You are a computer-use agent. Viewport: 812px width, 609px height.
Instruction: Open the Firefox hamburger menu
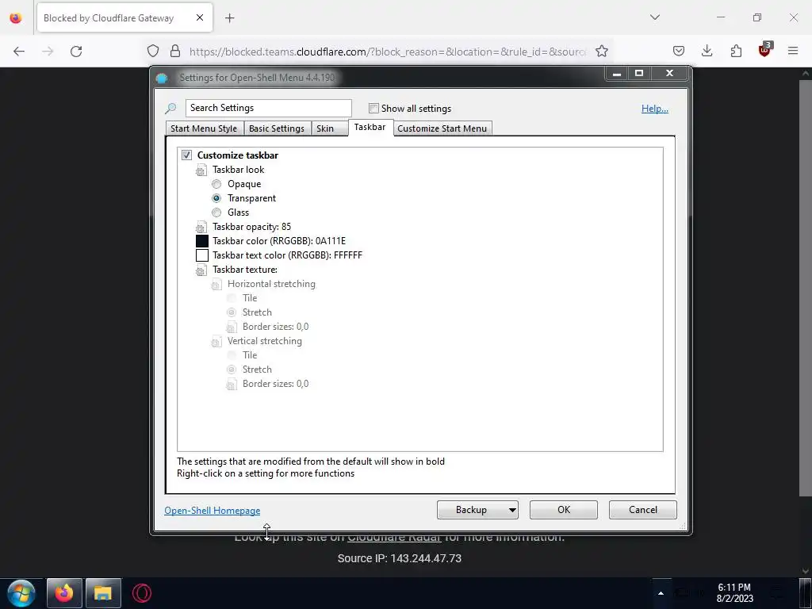coord(793,52)
